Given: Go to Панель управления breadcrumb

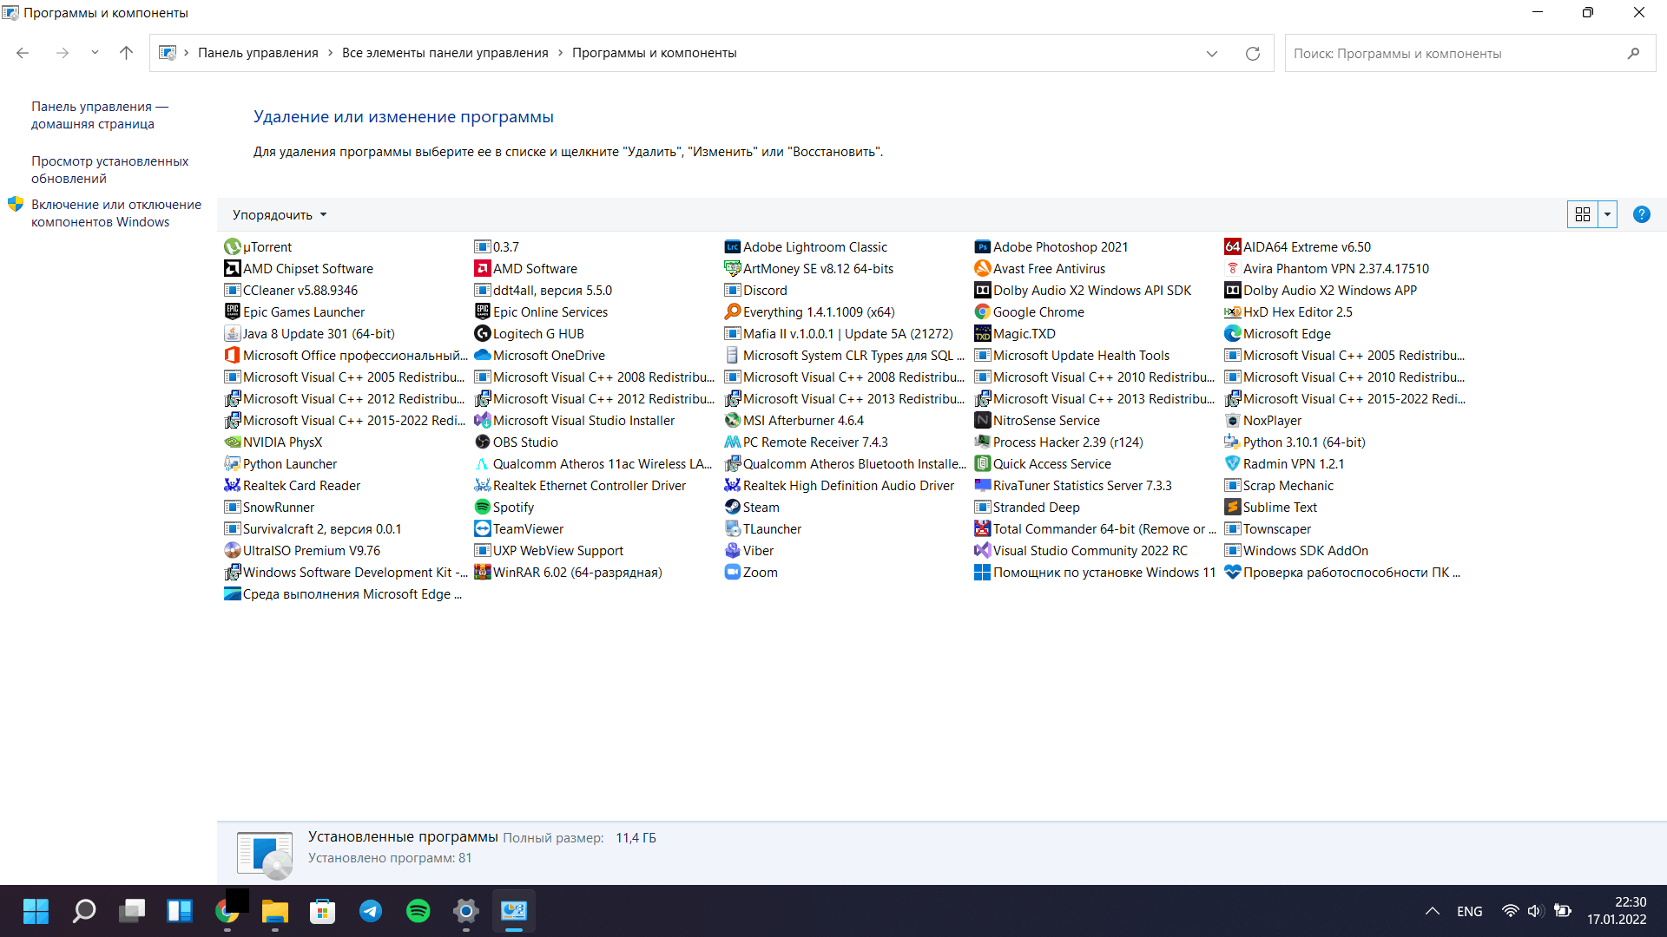Looking at the screenshot, I should coord(258,53).
